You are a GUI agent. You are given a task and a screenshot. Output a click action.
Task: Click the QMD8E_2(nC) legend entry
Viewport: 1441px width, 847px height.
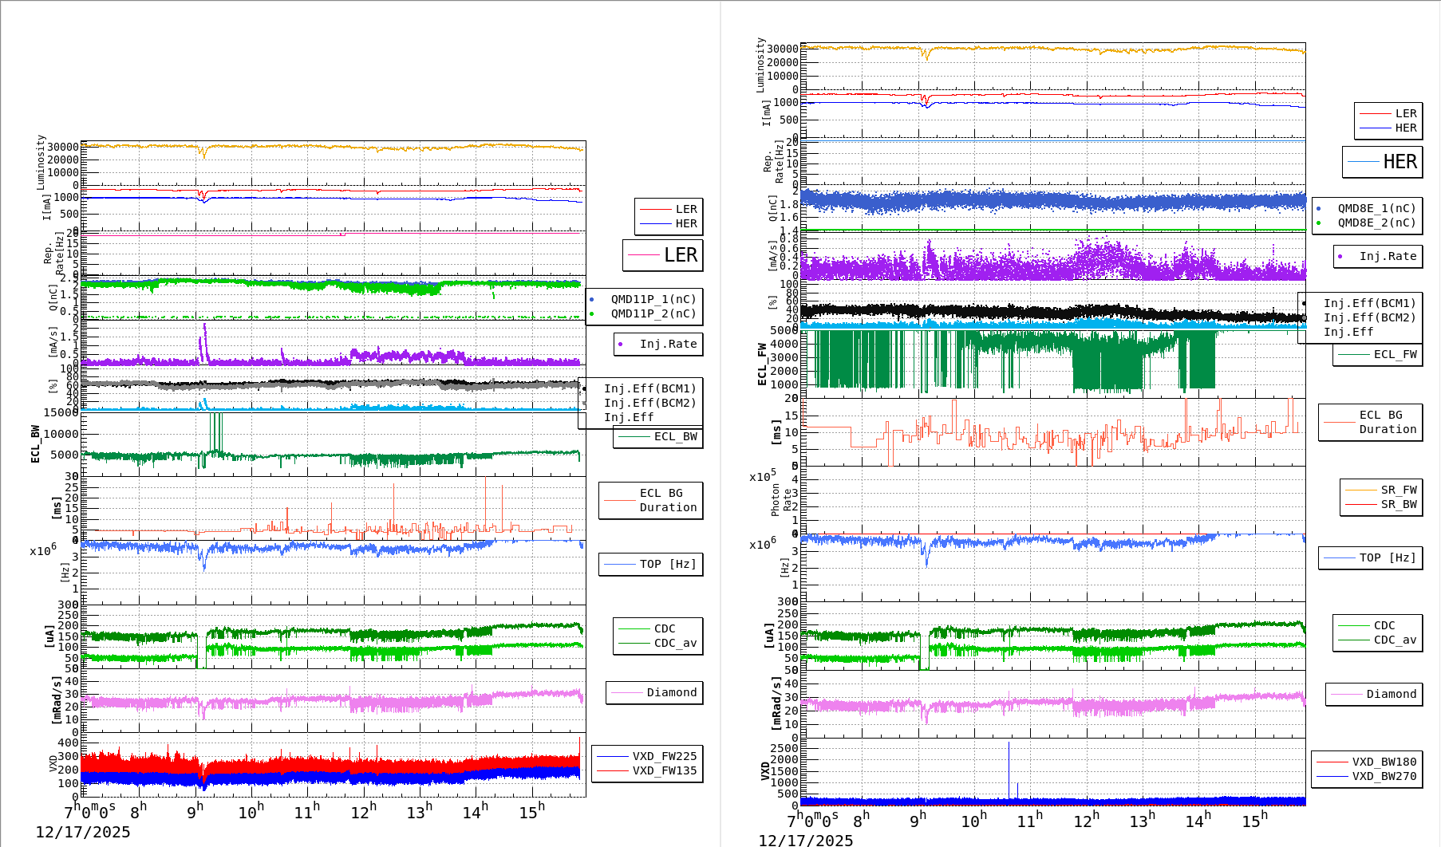(1376, 223)
